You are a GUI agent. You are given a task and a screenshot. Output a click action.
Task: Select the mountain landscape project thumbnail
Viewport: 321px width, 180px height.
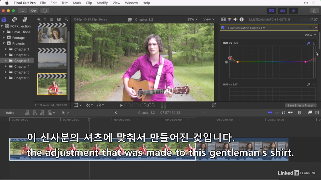tap(52, 58)
